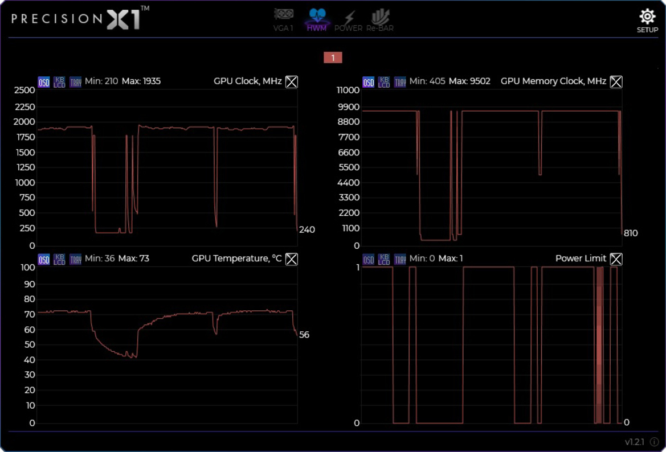The width and height of the screenshot is (666, 452).
Task: Toggle KB LCD for GPU Clock graph
Action: point(59,81)
